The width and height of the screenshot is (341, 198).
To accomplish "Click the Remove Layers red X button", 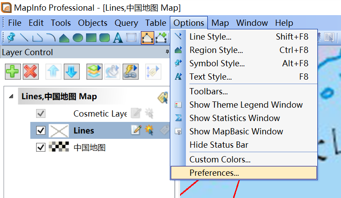I will click(31, 72).
